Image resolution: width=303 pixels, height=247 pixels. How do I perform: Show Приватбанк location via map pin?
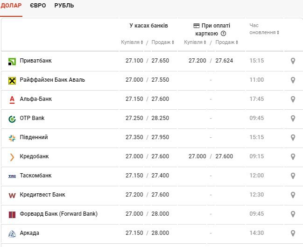293,61
